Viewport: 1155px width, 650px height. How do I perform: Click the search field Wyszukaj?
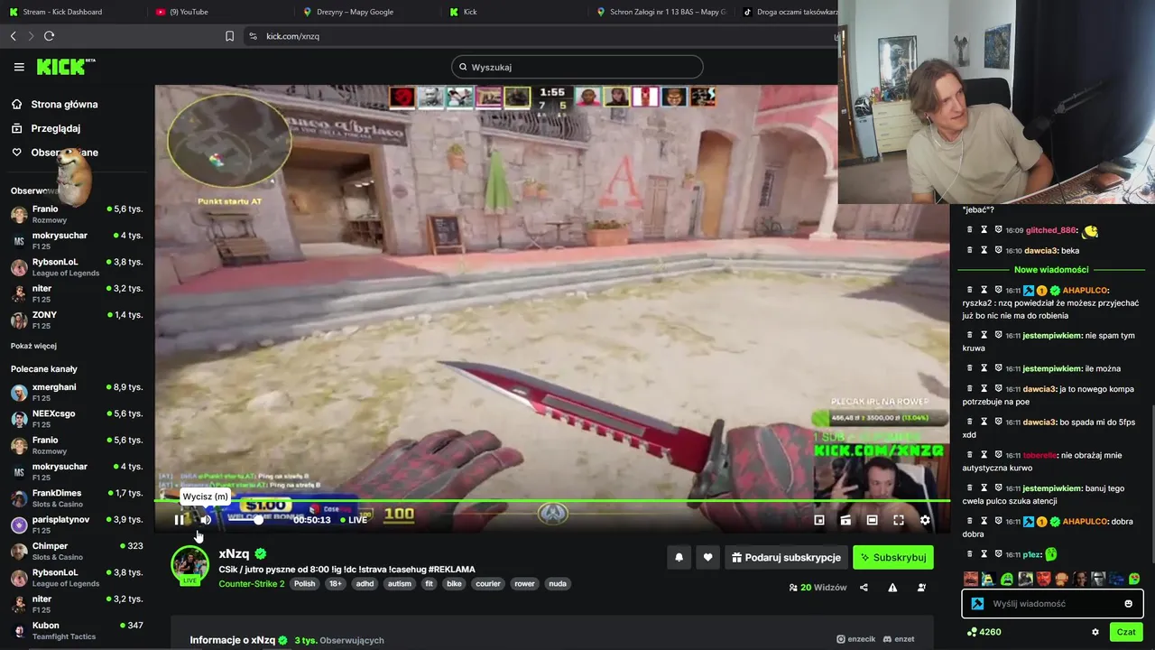click(x=577, y=67)
